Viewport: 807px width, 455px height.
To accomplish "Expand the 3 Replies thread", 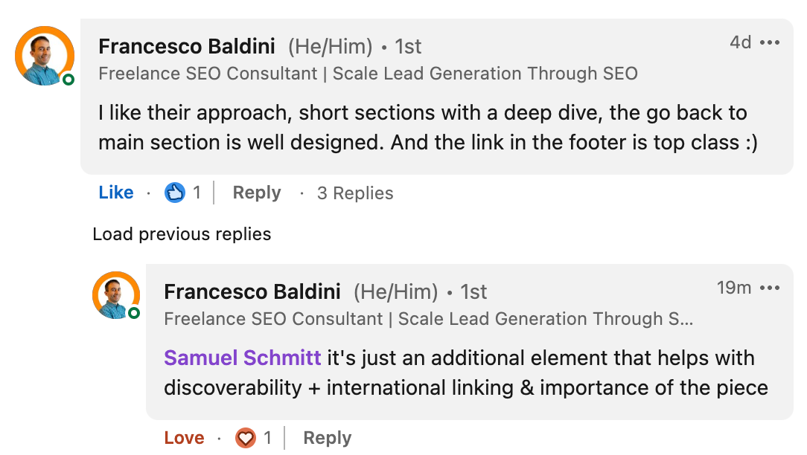I will pos(355,193).
